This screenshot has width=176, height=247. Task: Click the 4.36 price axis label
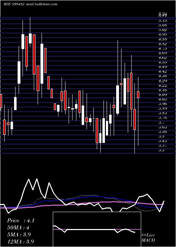pyautogui.click(x=163, y=76)
